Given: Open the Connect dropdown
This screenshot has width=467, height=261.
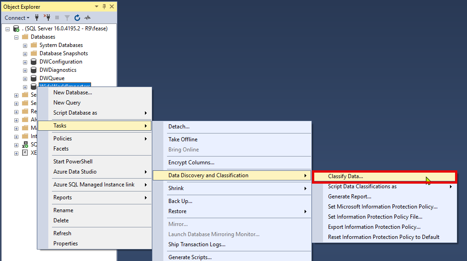Looking at the screenshot, I should pyautogui.click(x=17, y=18).
